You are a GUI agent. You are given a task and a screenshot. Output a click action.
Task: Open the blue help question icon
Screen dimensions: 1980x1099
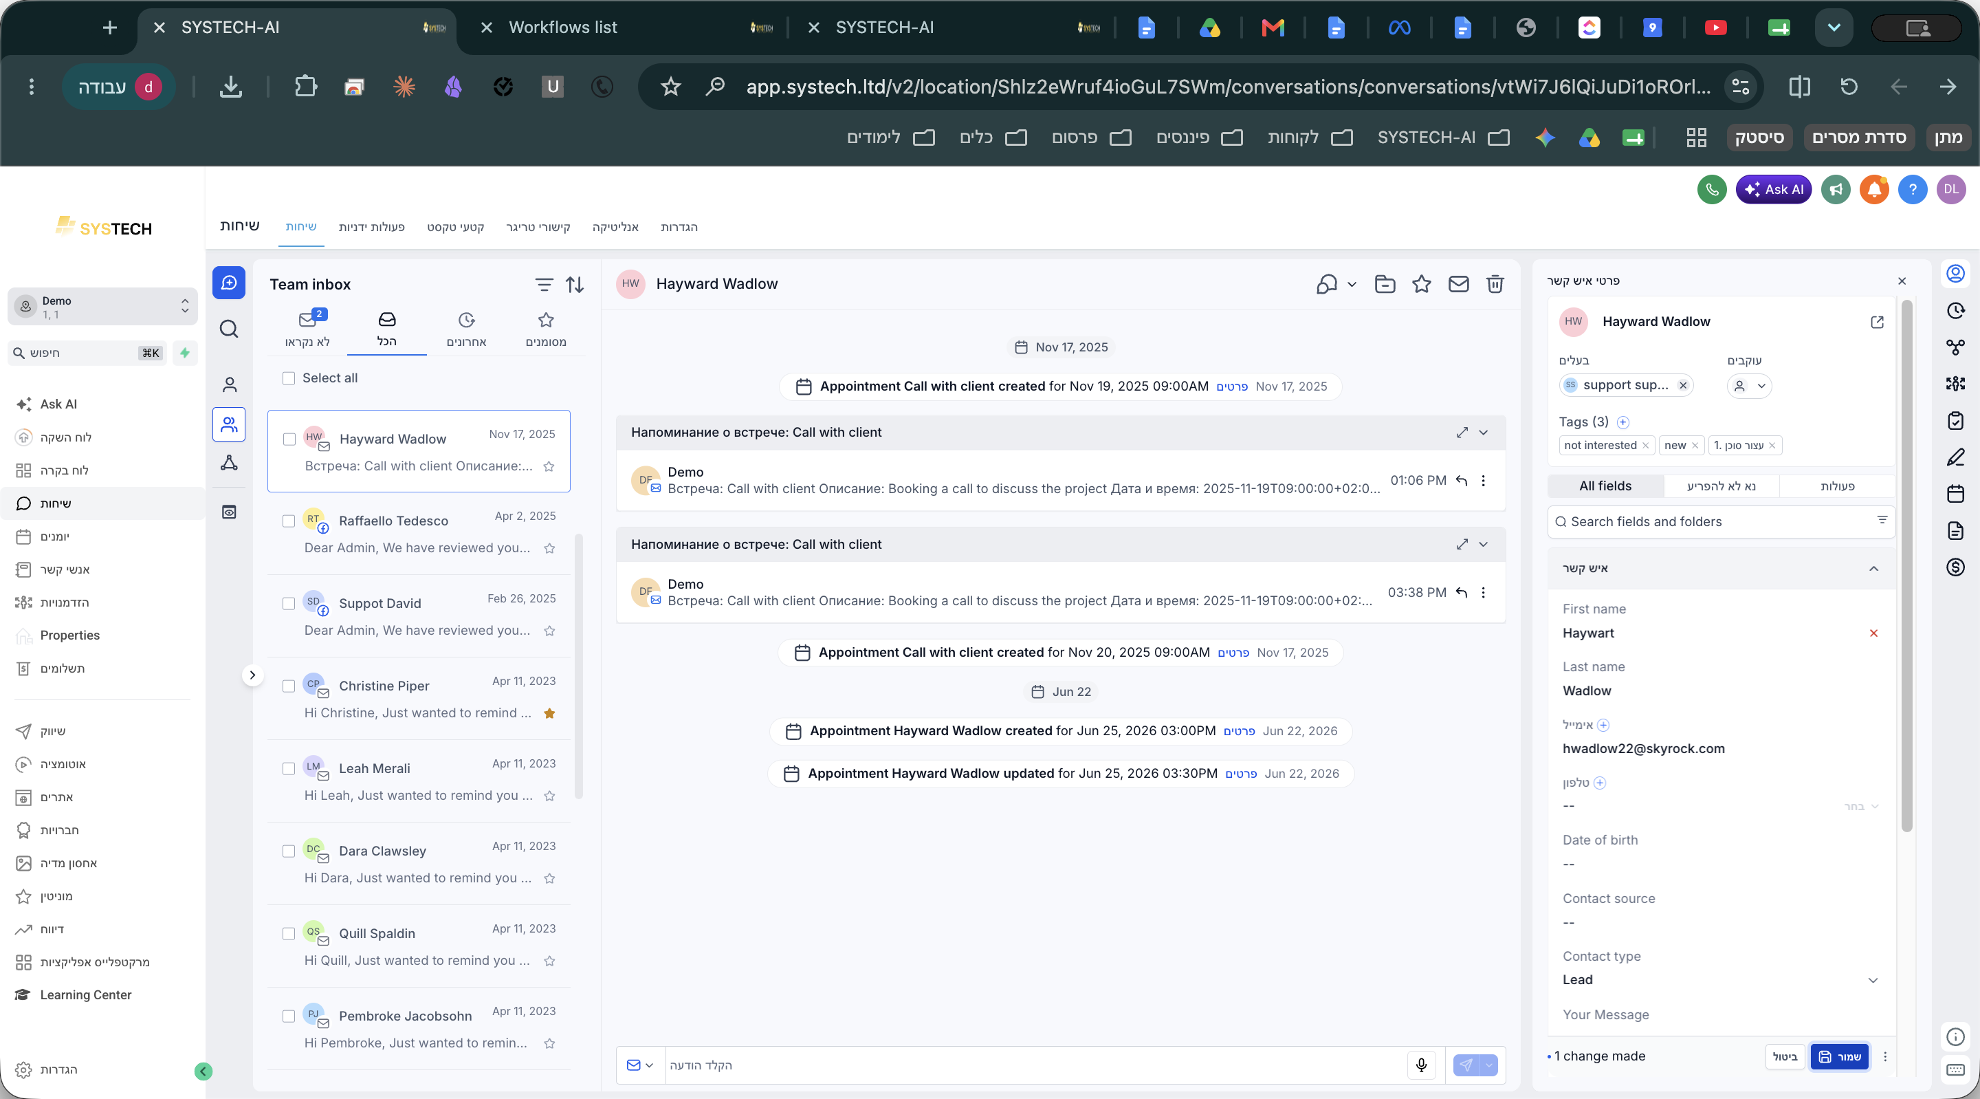(1913, 189)
